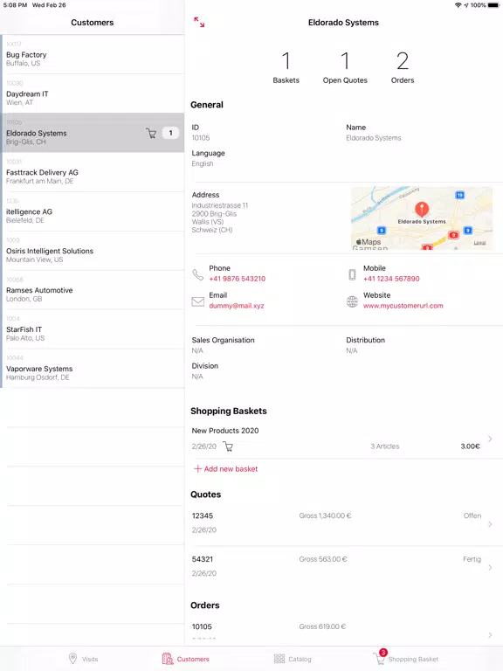The height and width of the screenshot is (671, 503).
Task: Tap the Gross 563.00 € amount
Action: click(x=323, y=559)
